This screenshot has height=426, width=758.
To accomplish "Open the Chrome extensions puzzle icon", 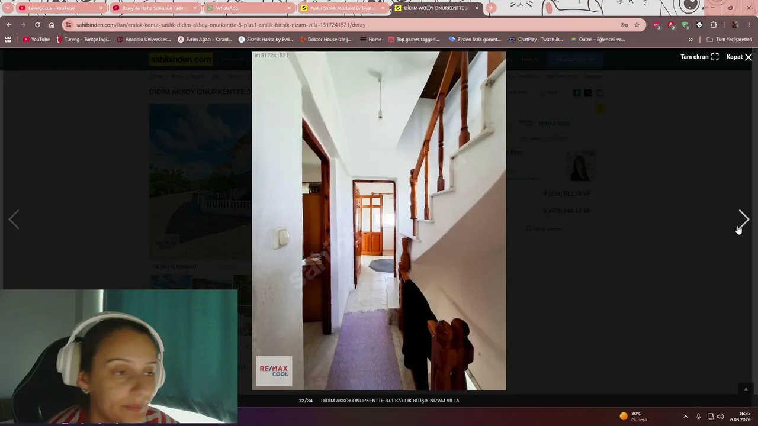I will [x=714, y=25].
